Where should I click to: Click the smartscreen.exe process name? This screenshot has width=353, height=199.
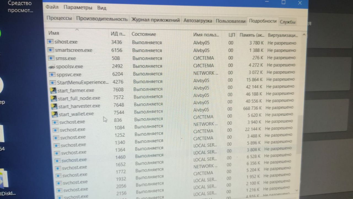point(74,50)
